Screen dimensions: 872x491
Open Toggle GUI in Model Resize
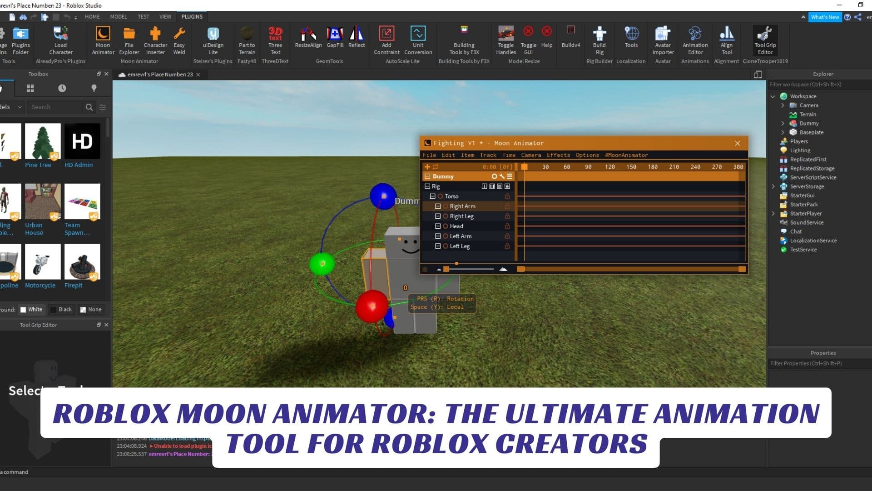528,40
